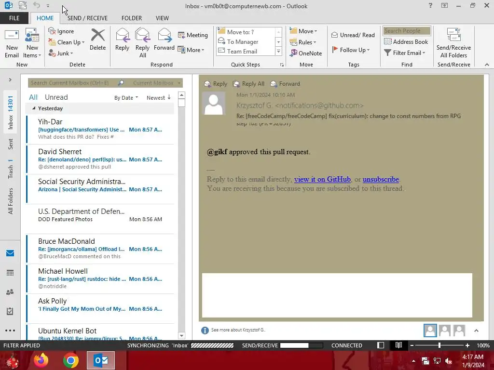Open Google Chrome from the taskbar

(70, 360)
